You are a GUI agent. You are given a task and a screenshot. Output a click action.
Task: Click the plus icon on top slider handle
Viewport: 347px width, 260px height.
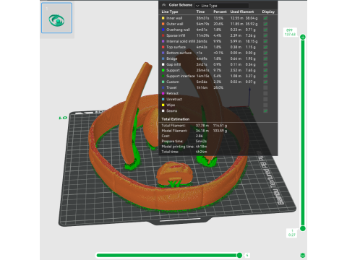303,37
